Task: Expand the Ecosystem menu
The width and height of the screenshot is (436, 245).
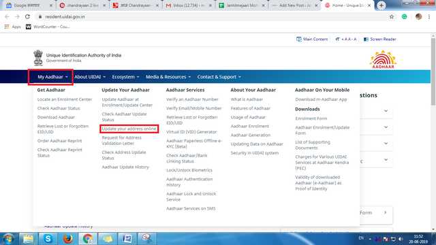Action: tap(125, 77)
